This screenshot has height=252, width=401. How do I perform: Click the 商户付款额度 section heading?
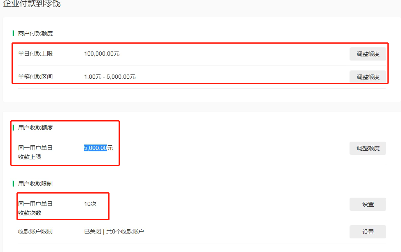tap(35, 33)
